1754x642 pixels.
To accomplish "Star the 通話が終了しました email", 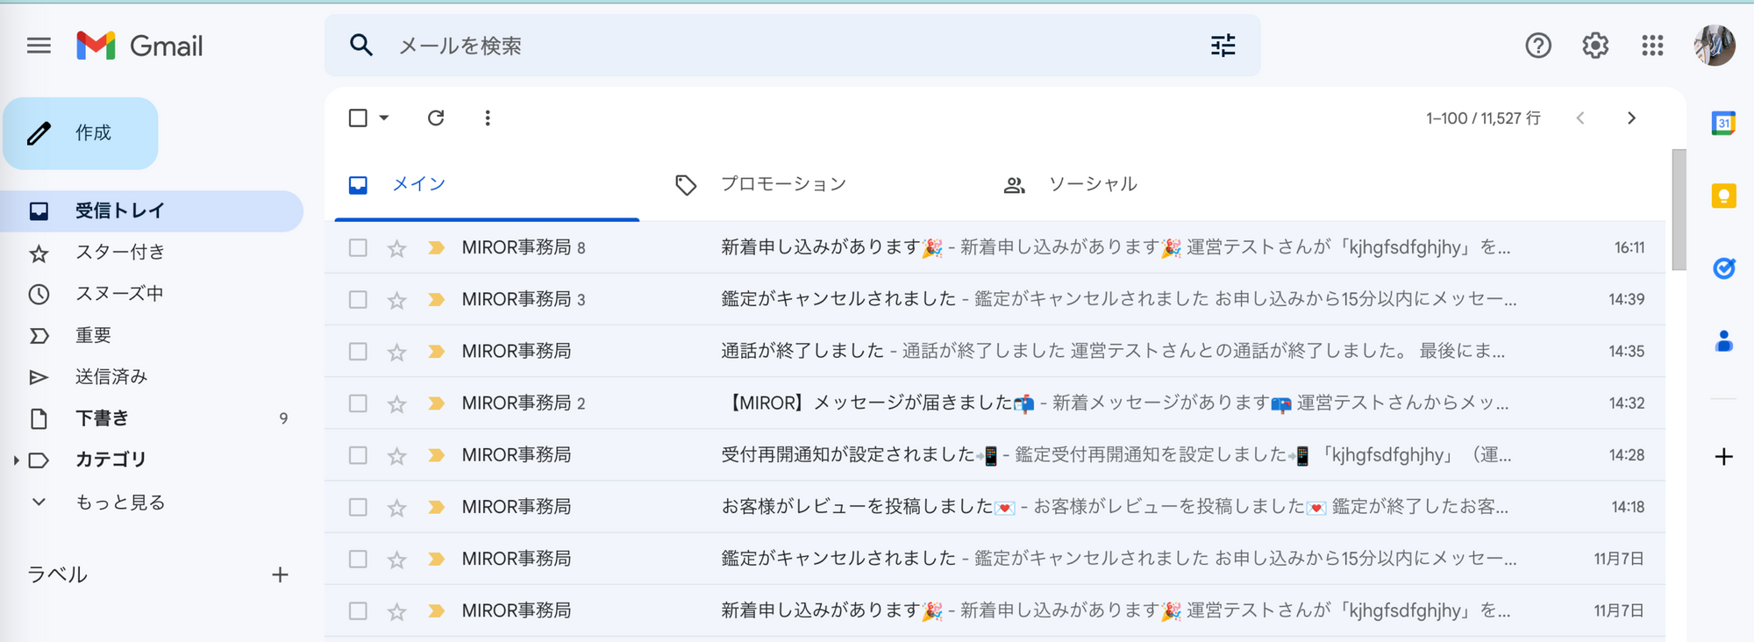I will tap(397, 352).
